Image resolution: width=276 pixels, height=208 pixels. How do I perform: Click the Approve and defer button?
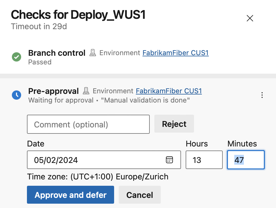[70, 195]
